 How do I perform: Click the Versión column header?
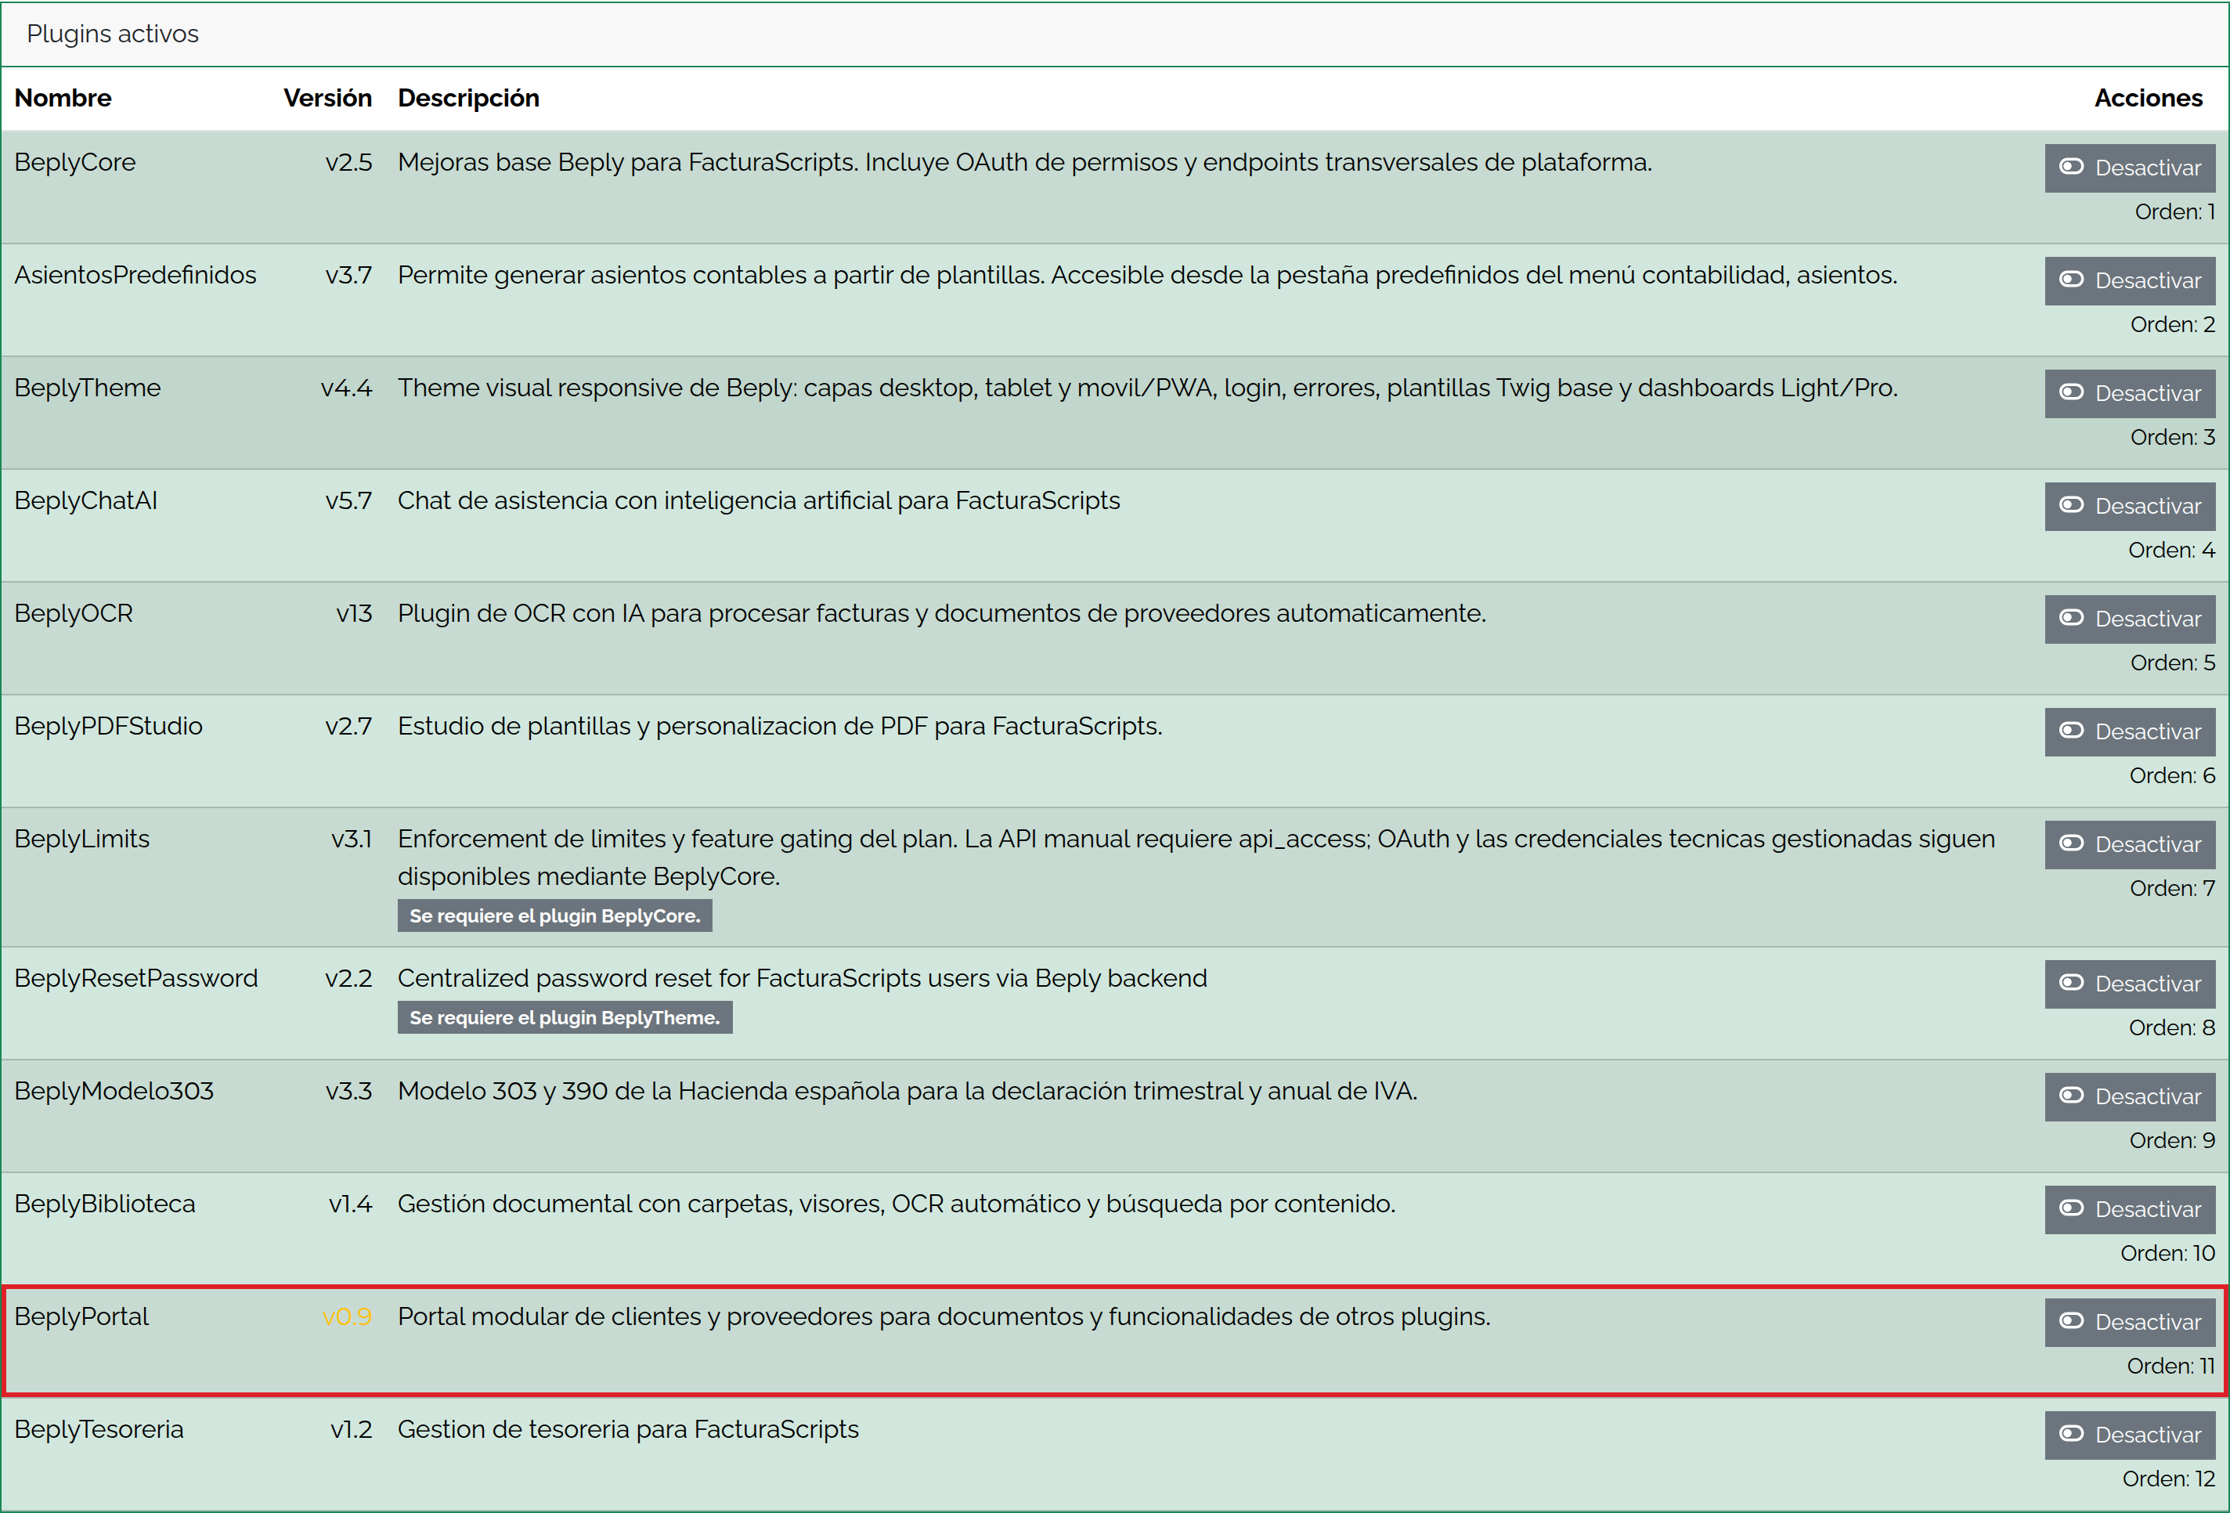click(x=327, y=98)
